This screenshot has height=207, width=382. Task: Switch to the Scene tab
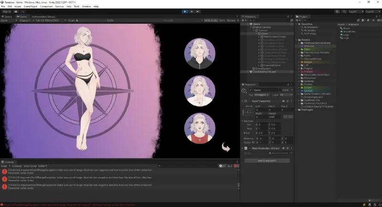[x=7, y=17]
